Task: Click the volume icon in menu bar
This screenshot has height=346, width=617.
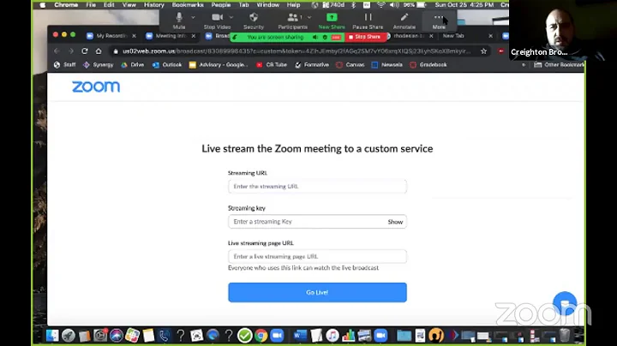Action: [394, 5]
